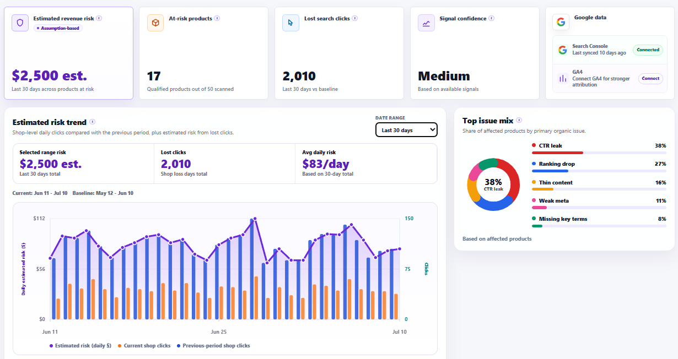Click the blue Ranking drop progress bar

(550, 171)
